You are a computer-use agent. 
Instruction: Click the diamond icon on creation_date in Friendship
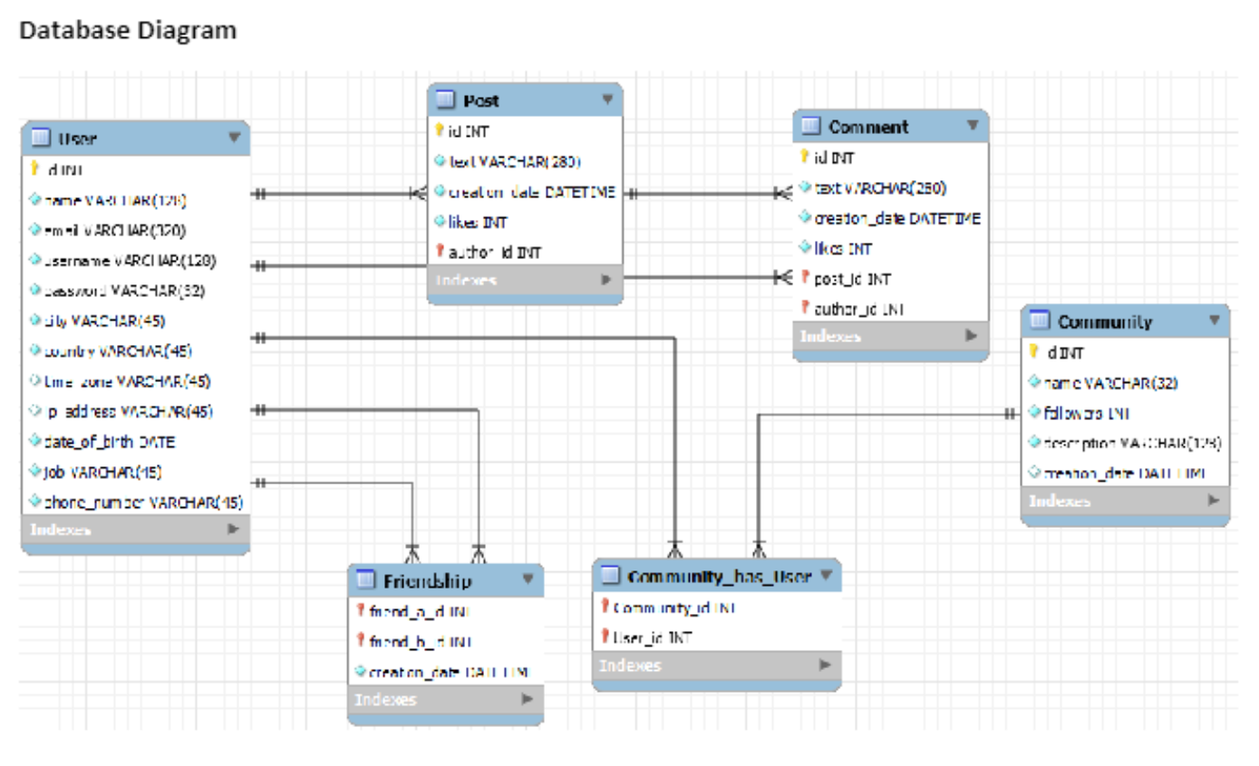click(x=361, y=672)
